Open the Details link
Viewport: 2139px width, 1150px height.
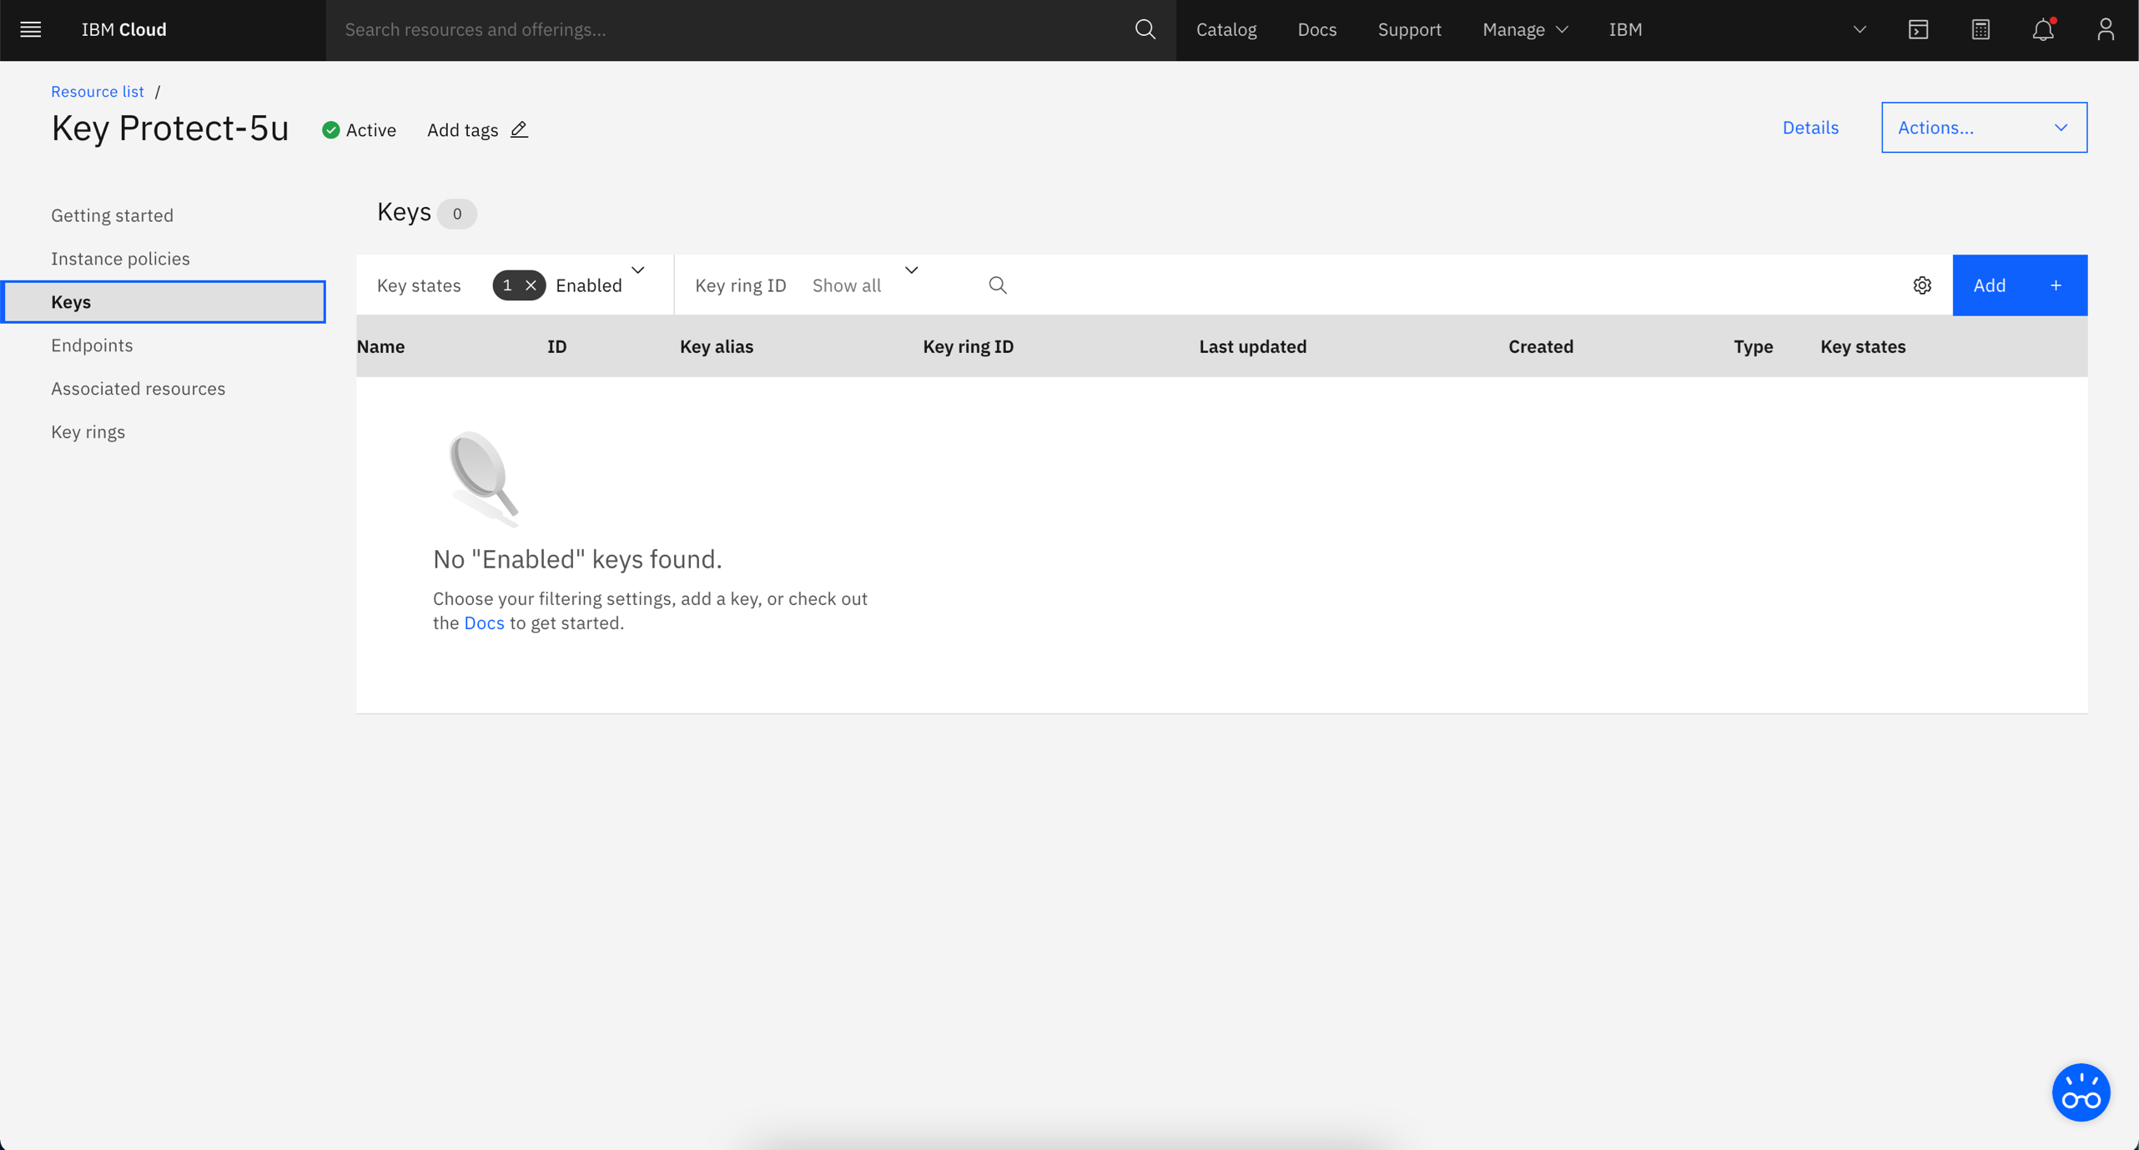click(x=1810, y=128)
